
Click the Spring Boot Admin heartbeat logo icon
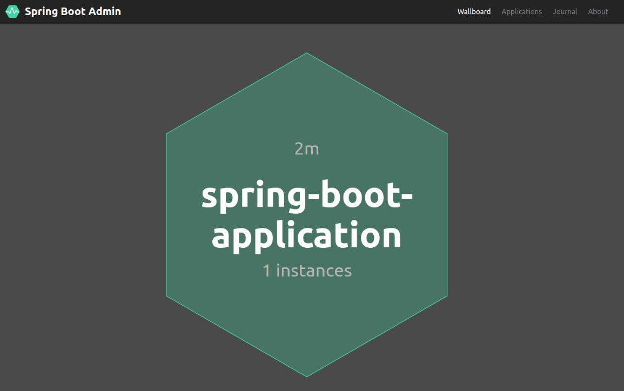[12, 11]
